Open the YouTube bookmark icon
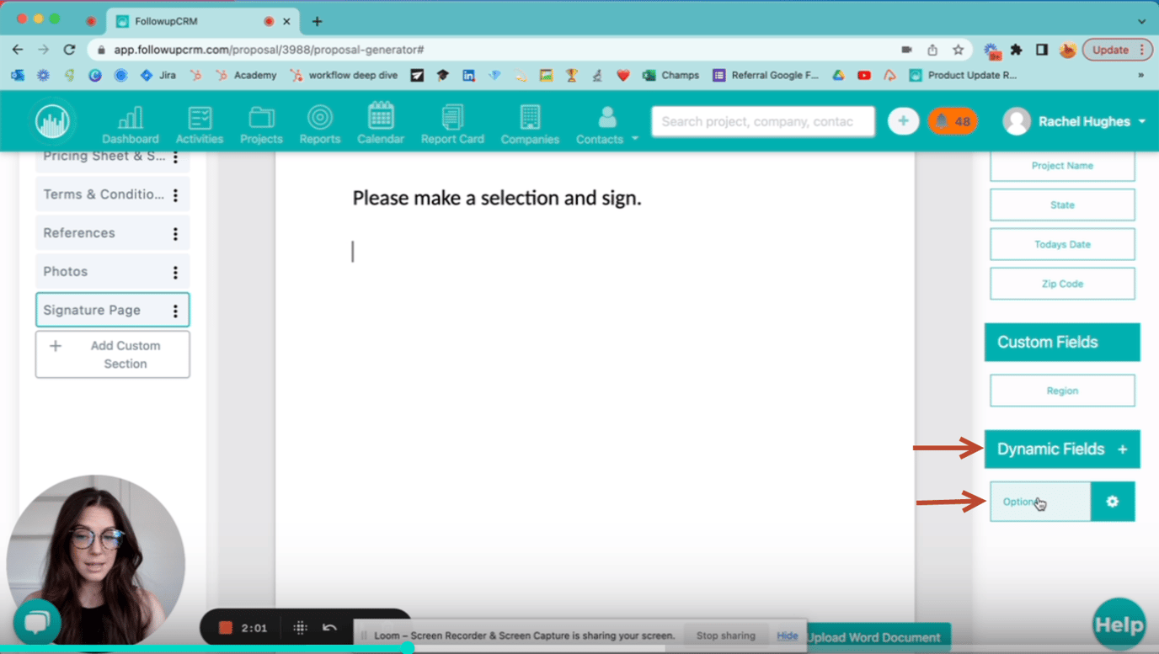The image size is (1159, 654). tap(864, 75)
